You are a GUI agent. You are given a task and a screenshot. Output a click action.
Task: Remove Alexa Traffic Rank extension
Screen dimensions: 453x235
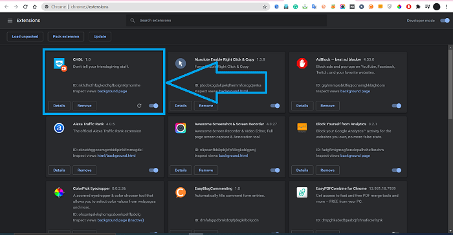[x=84, y=170]
